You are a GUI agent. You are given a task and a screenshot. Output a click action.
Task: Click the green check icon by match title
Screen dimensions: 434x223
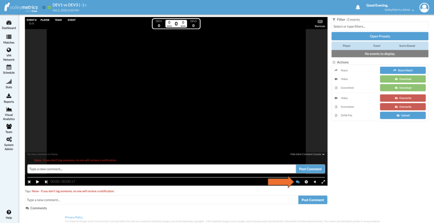49,7
